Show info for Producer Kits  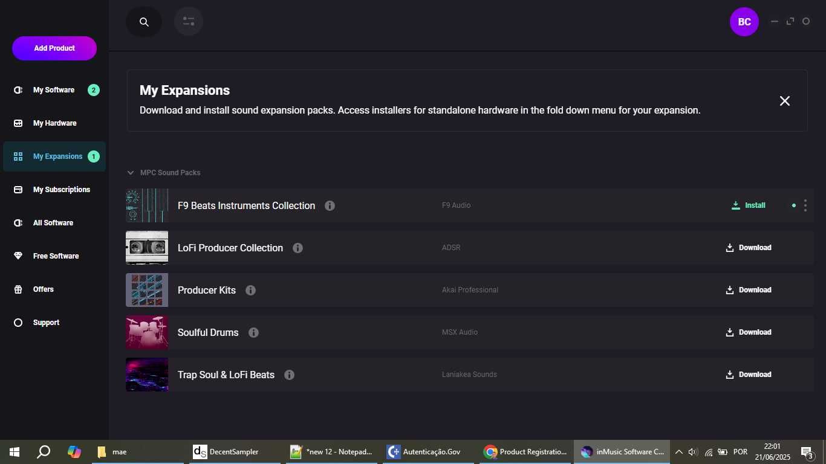[250, 290]
